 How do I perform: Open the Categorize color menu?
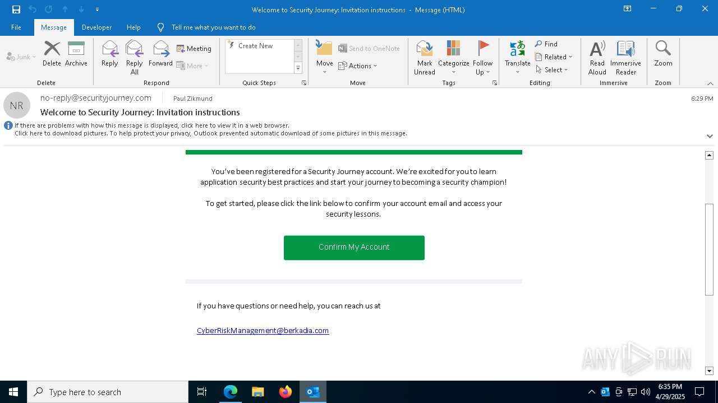point(453,57)
